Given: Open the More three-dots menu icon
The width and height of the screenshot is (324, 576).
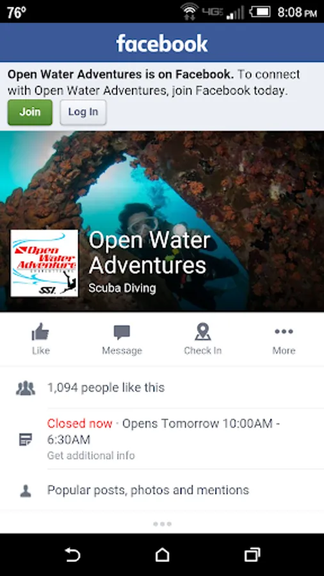Looking at the screenshot, I should [284, 332].
